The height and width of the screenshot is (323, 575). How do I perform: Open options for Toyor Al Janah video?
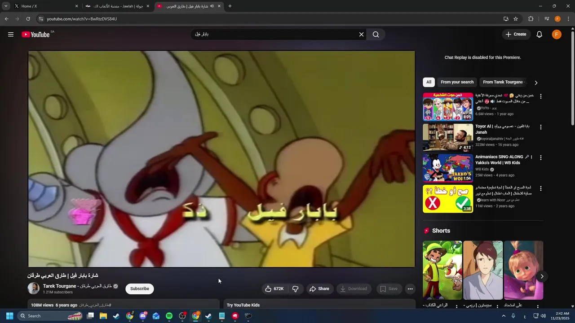[540, 127]
